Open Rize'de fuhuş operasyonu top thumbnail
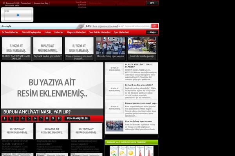The height and width of the screenshot is (156, 235). tap(110, 46)
